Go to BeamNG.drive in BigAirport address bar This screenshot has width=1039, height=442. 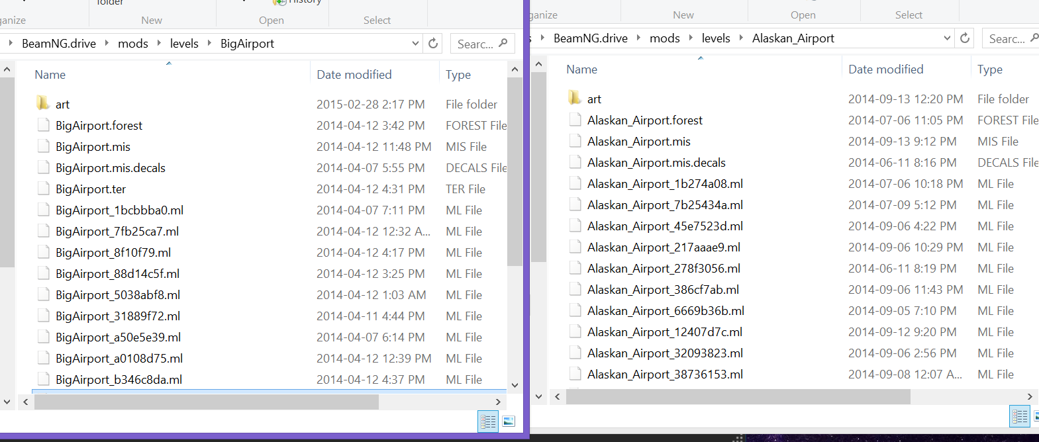pyautogui.click(x=59, y=44)
